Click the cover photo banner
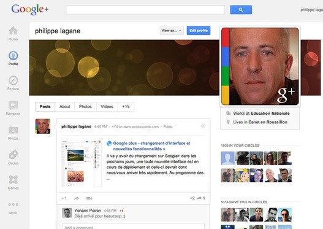The image size is (323, 229). pyautogui.click(x=124, y=68)
